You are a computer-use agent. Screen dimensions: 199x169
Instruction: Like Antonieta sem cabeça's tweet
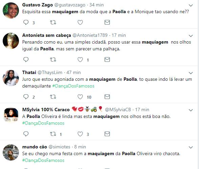point(80,59)
